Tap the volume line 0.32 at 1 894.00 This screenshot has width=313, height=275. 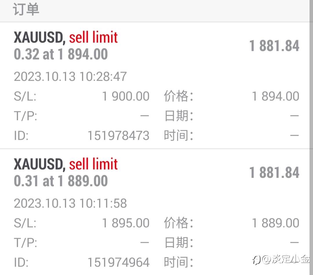pyautogui.click(x=61, y=54)
